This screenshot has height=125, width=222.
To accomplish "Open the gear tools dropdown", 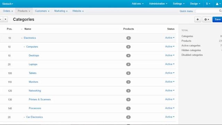I will pos(207,19).
